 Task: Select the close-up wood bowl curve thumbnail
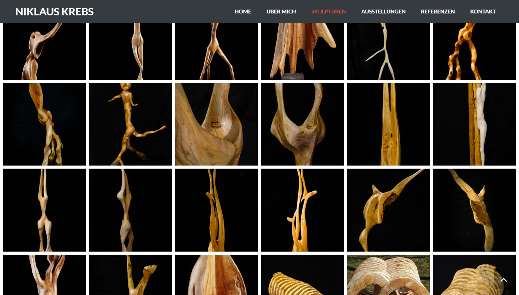coord(216,124)
